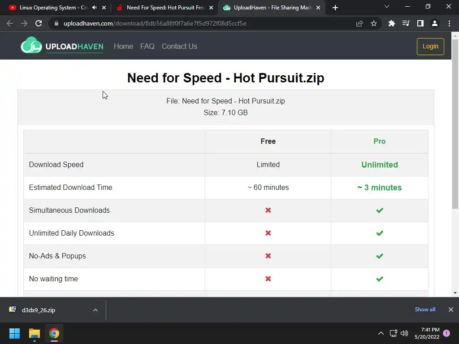Click red X for No waiting time

pyautogui.click(x=268, y=279)
